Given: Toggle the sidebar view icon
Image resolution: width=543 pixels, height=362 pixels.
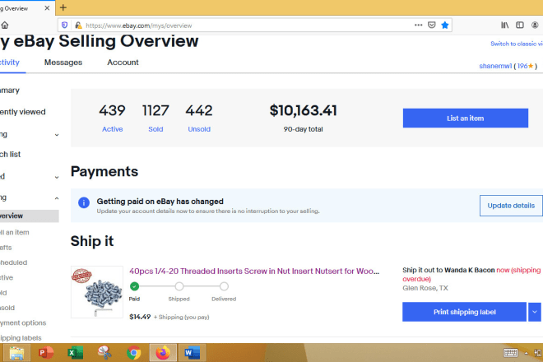Looking at the screenshot, I should click(519, 25).
